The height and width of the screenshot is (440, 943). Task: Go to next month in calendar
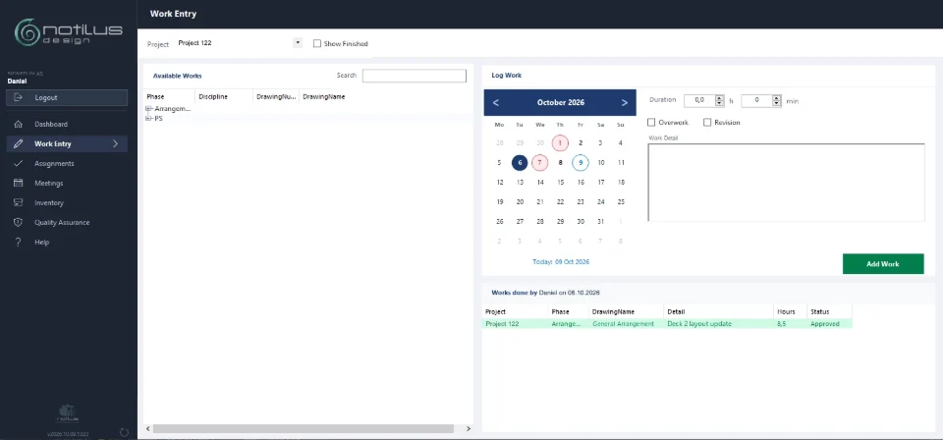pyautogui.click(x=625, y=103)
